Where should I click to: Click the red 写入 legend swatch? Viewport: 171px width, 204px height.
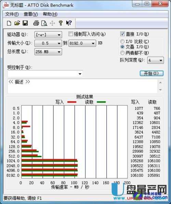(x=72, y=102)
